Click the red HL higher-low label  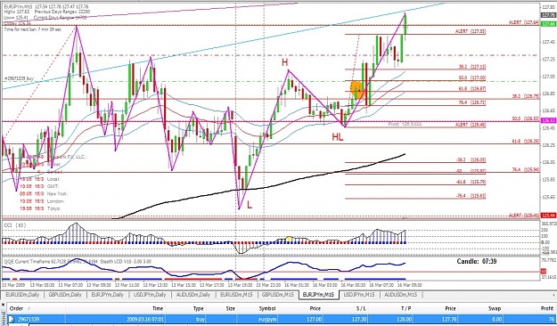click(x=338, y=137)
